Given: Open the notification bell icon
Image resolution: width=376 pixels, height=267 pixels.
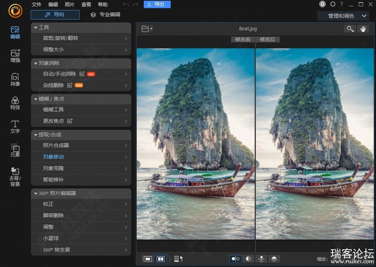Looking at the screenshot, I should 323,4.
